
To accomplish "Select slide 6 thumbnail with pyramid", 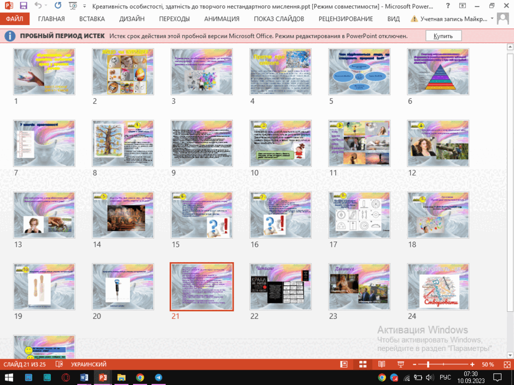I will point(439,72).
